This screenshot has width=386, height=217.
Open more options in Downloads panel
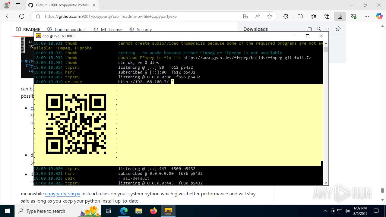[x=328, y=29]
